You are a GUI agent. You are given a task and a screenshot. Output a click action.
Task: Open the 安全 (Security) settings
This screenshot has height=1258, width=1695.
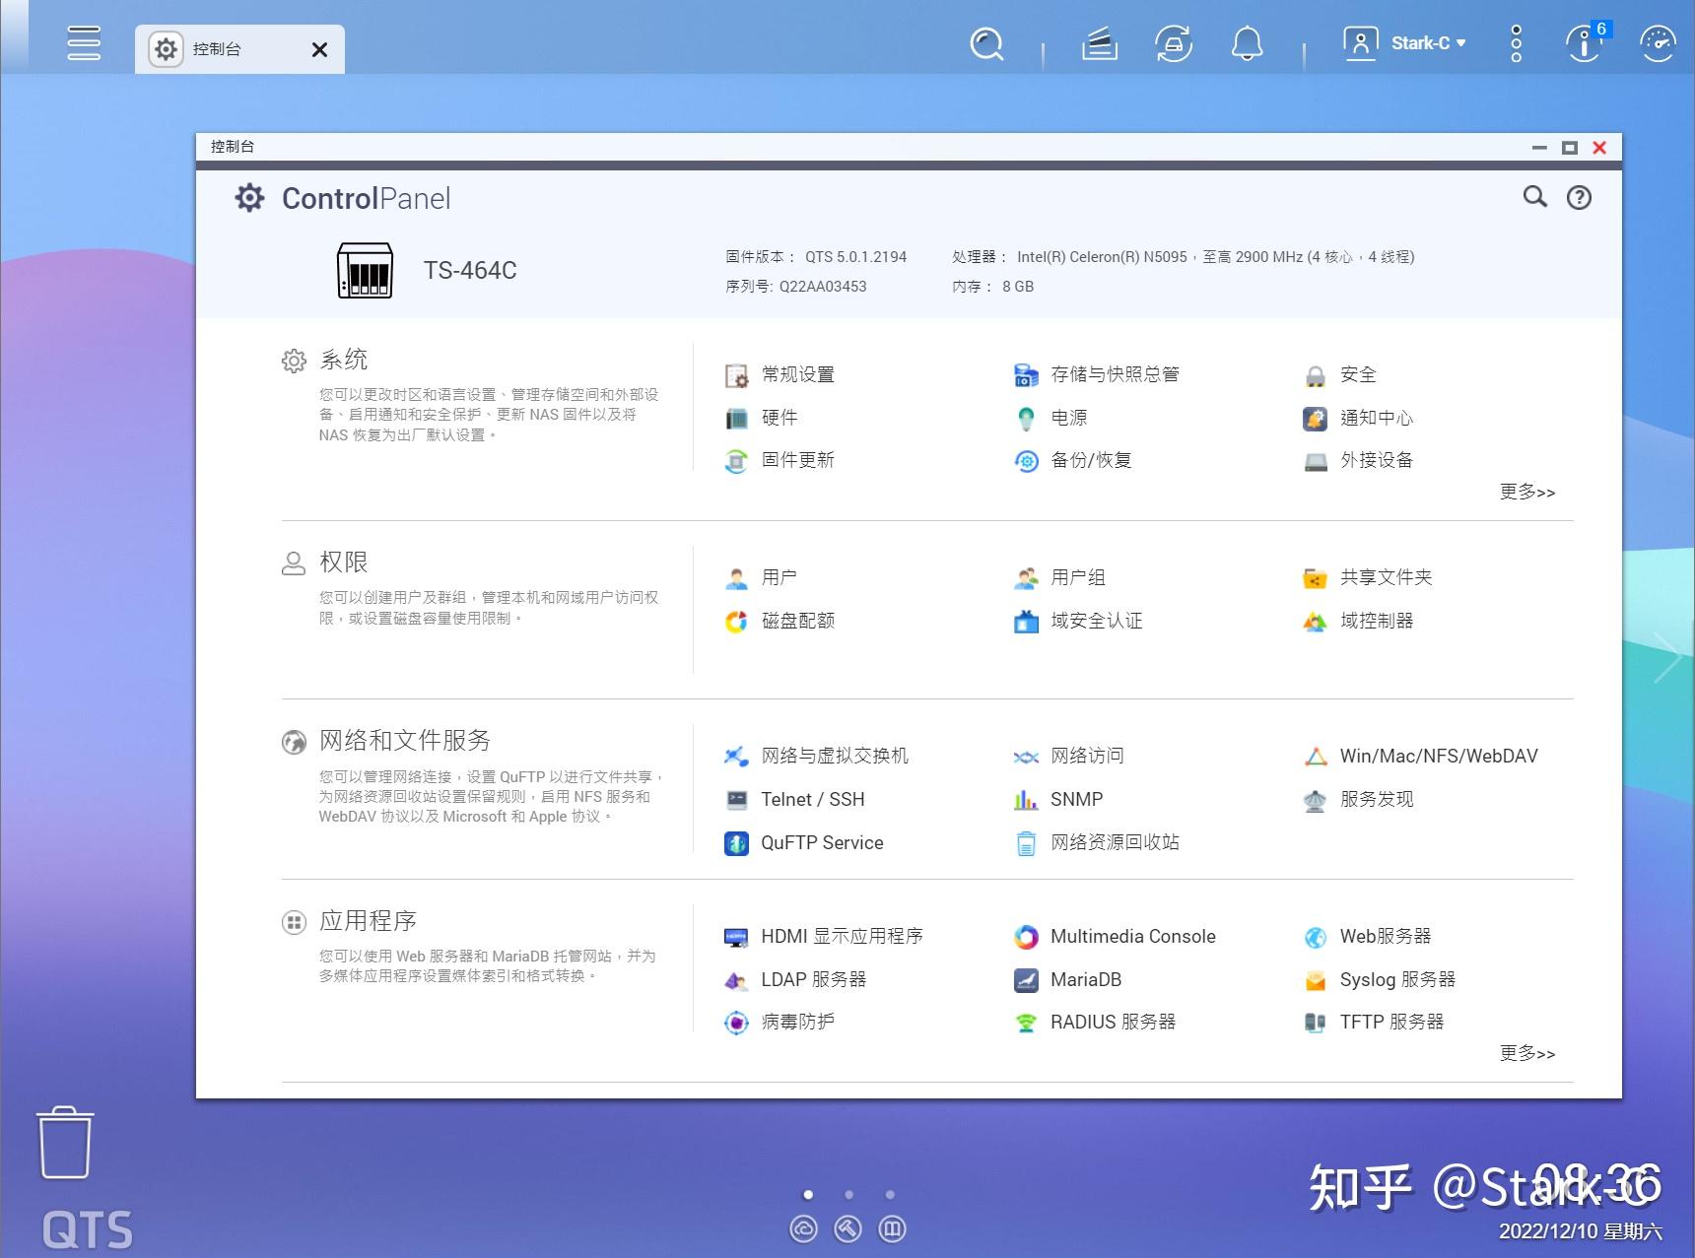(1357, 374)
